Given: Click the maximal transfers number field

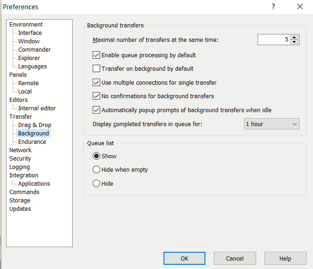Looking at the screenshot, I should point(273,40).
